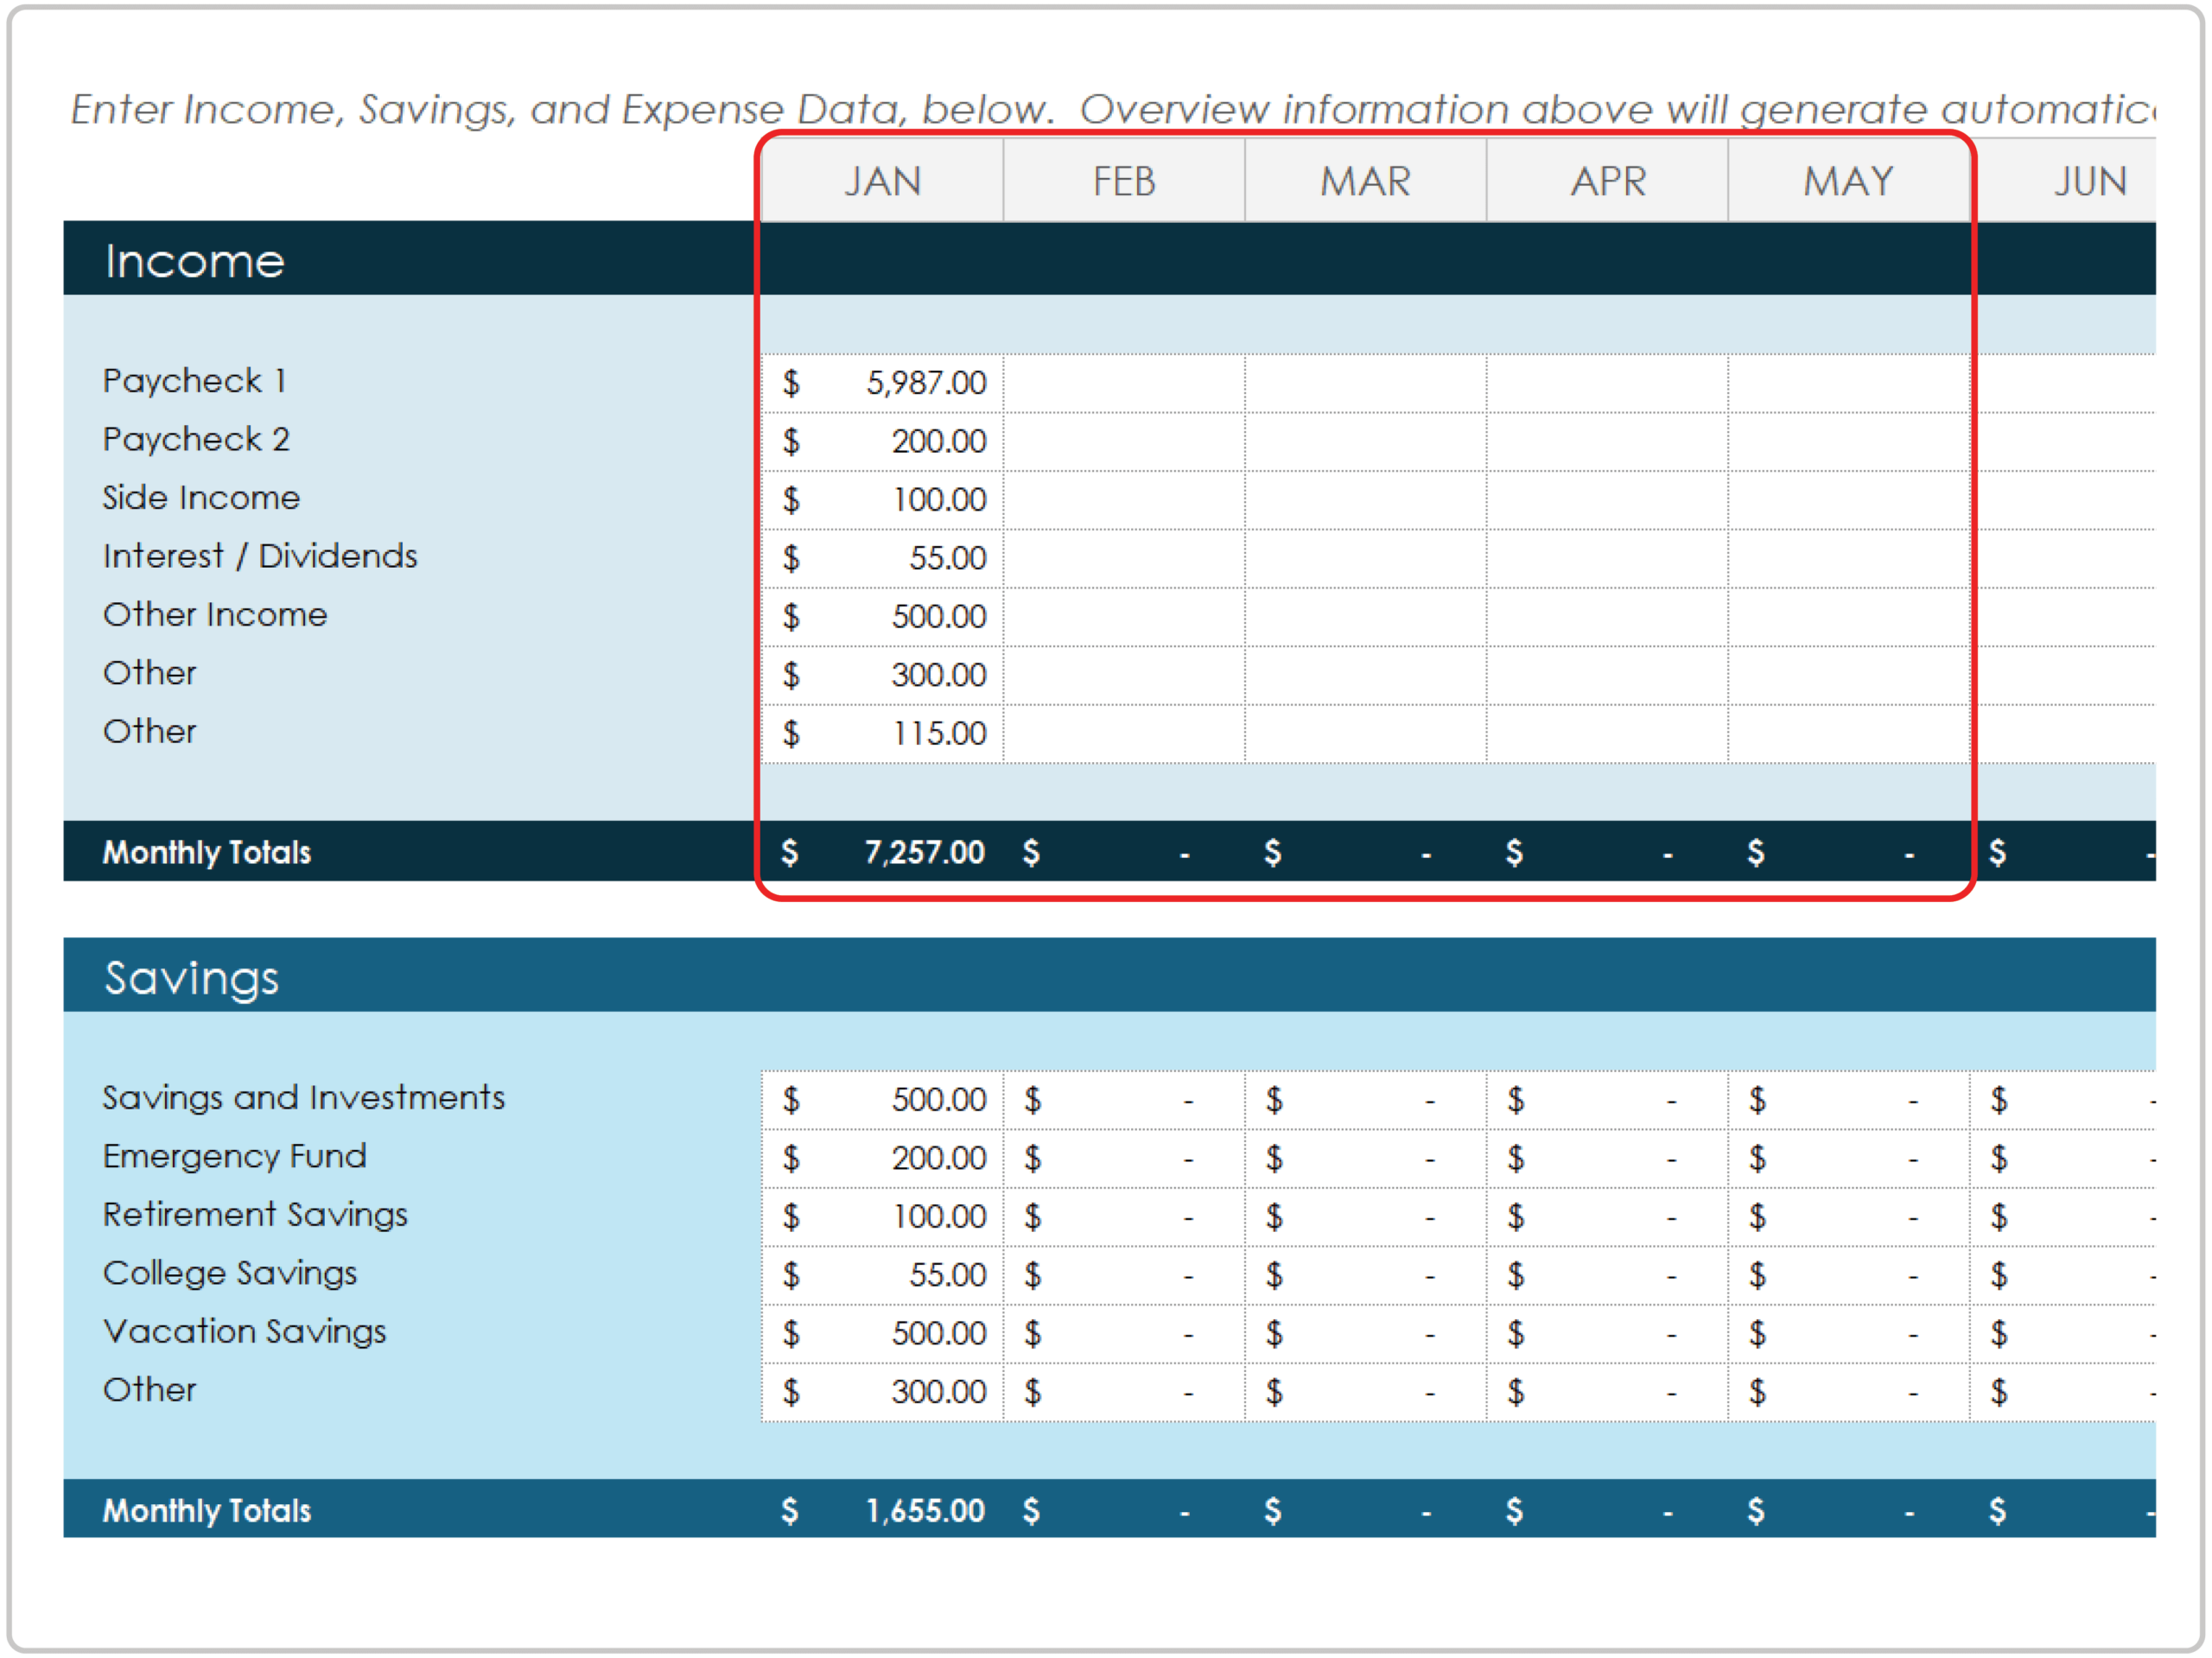Select the Paycheck 1 row label
The image size is (2212, 1658).
click(195, 381)
